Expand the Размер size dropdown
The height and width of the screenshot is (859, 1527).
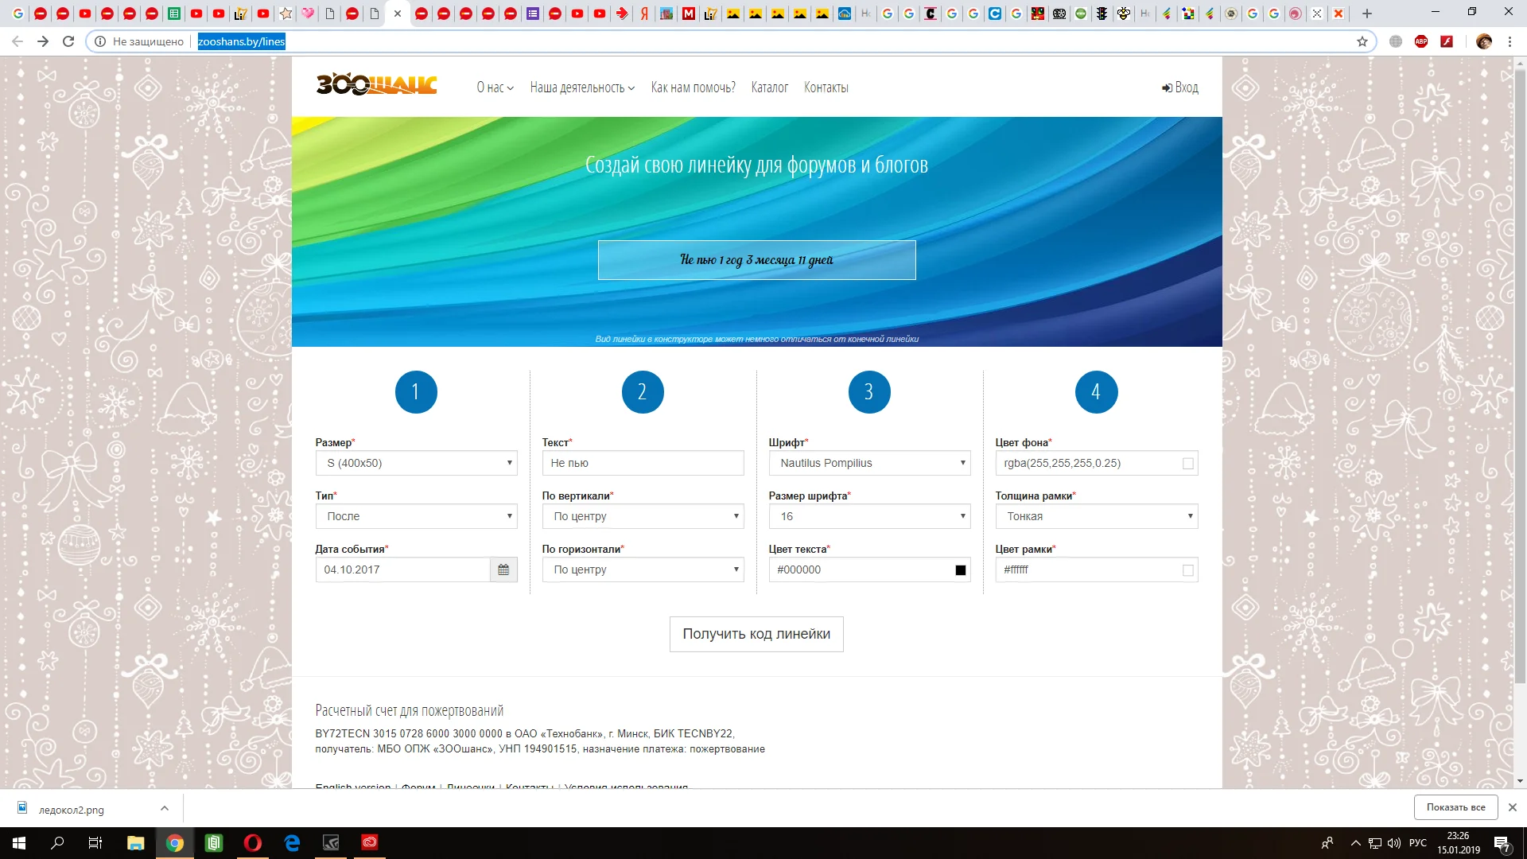point(416,463)
